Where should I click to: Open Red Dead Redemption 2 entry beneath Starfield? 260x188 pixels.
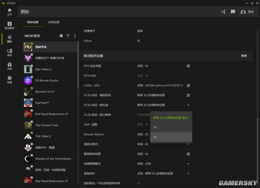point(50,114)
